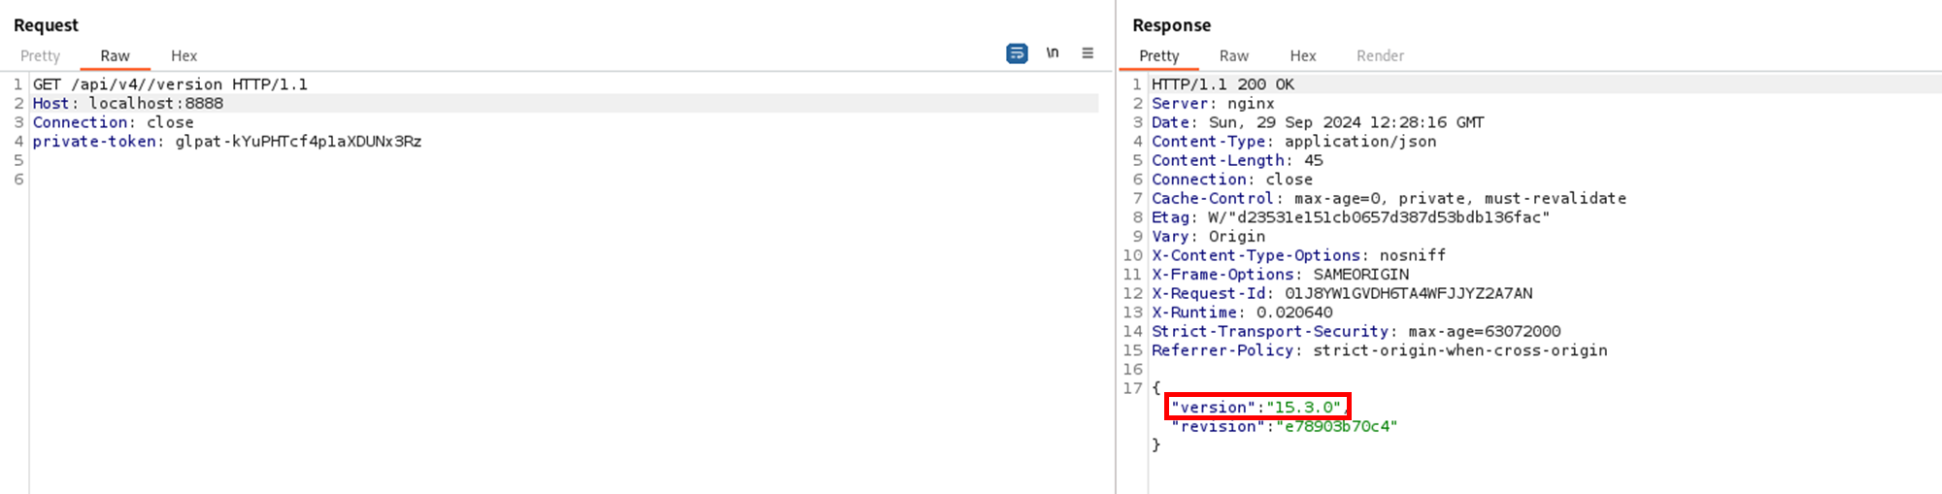
Task: Click Response line 6 Connection: close header
Action: 1231,180
